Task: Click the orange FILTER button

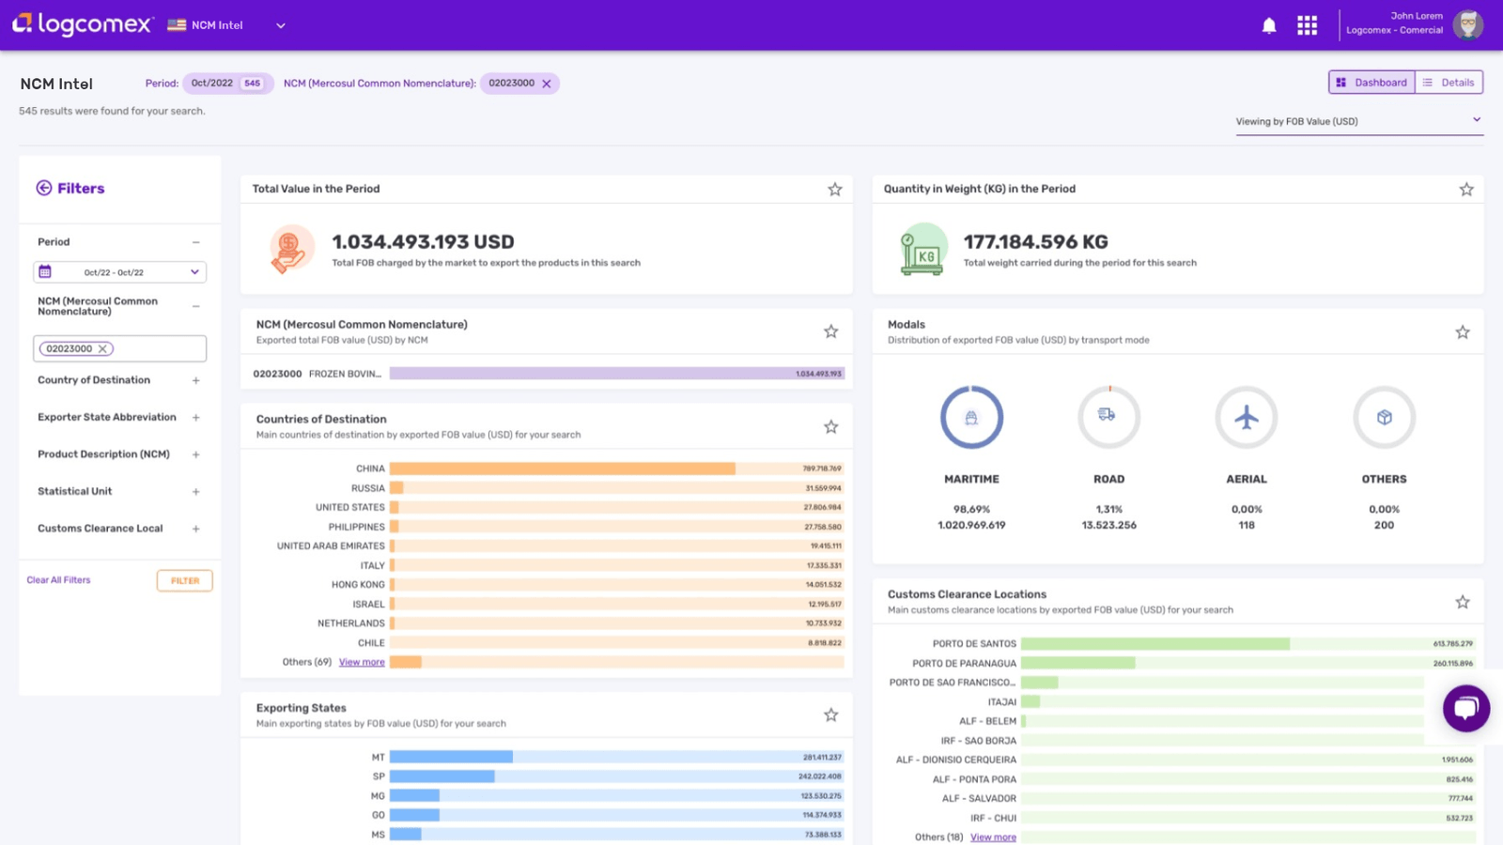Action: 184,580
